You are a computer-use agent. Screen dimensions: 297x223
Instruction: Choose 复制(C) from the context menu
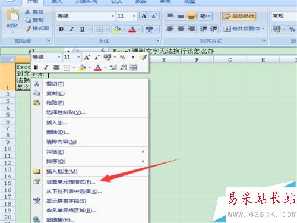click(90, 93)
